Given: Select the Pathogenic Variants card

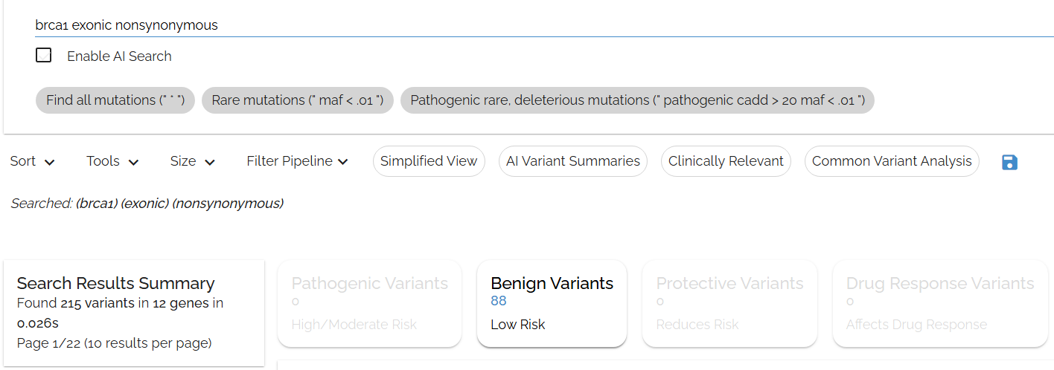Looking at the screenshot, I should [370, 303].
